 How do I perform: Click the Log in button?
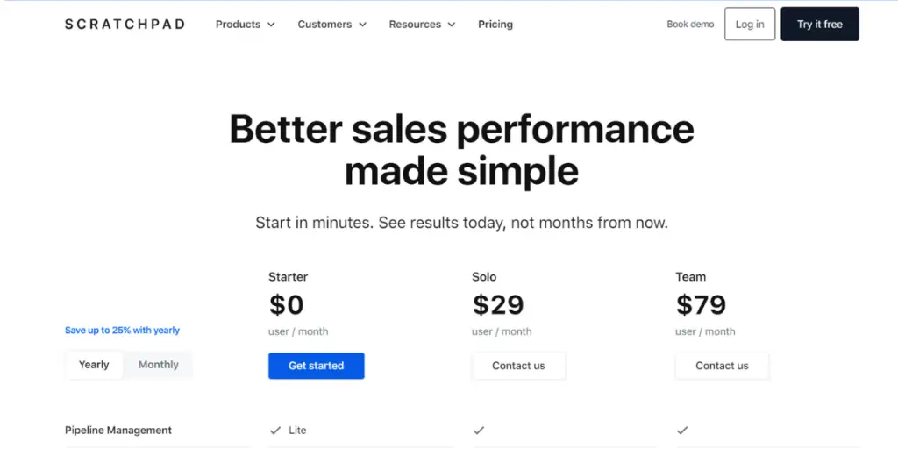pyautogui.click(x=750, y=24)
